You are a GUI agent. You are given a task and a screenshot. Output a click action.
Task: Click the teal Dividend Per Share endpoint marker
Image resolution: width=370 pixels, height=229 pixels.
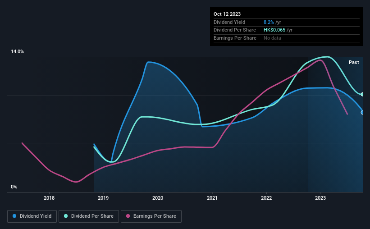coord(362,94)
